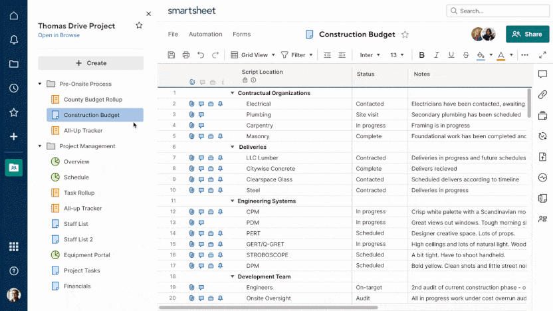Open Summary panel in right rail
Screen dimensions: 553x311
(542, 198)
